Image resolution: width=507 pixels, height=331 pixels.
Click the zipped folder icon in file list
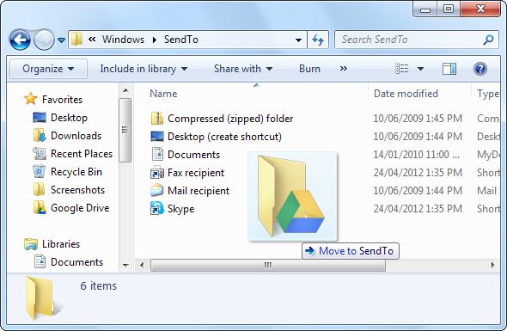tap(157, 119)
